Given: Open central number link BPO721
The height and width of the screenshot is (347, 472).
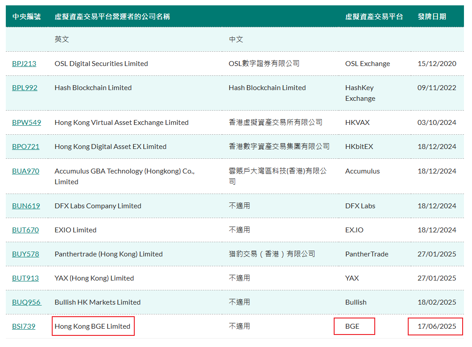Looking at the screenshot, I should point(25,147).
